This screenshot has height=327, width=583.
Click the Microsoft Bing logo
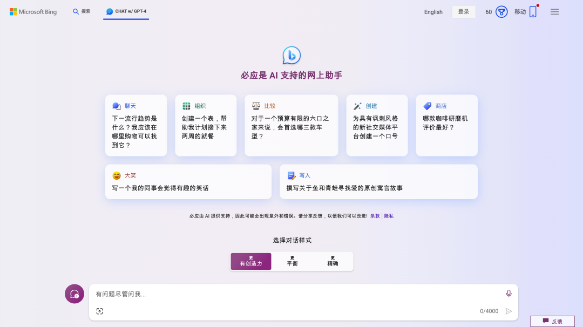(33, 12)
